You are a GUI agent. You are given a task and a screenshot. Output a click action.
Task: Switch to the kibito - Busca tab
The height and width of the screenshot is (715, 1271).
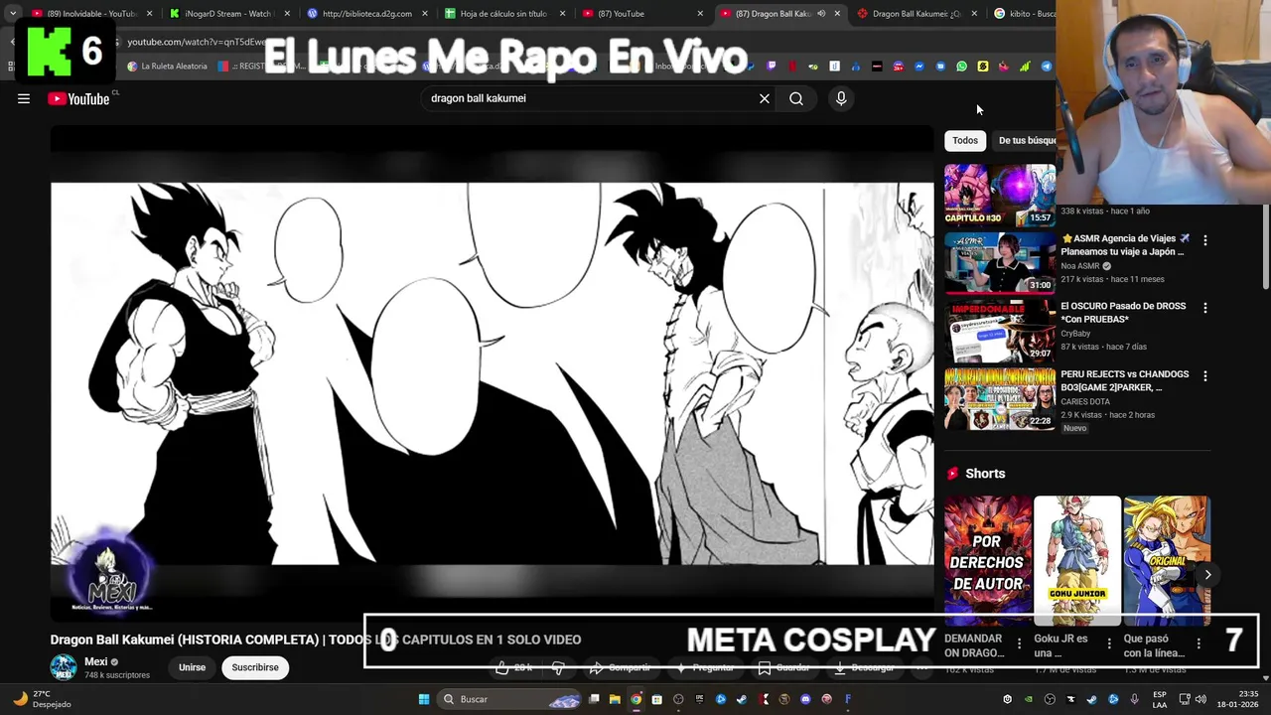click(1023, 14)
